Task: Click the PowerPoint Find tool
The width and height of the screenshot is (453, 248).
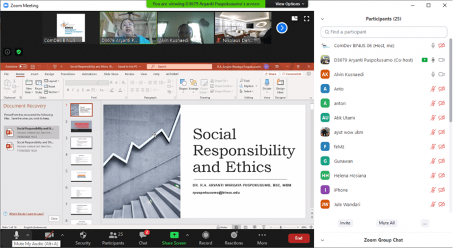Action: coord(245,80)
